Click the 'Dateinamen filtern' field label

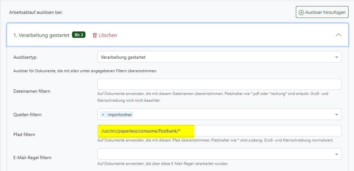point(32,91)
